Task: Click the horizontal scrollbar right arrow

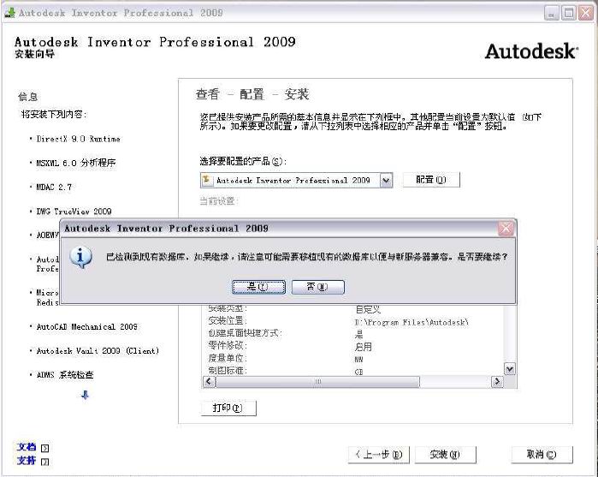Action: 497,381
